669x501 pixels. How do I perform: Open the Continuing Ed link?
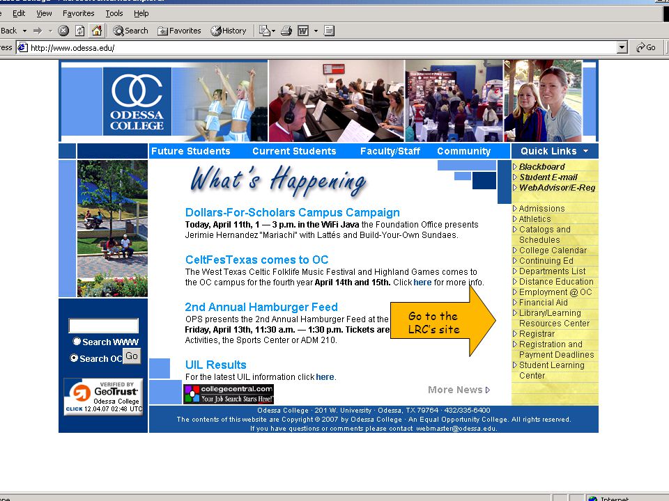tap(546, 261)
